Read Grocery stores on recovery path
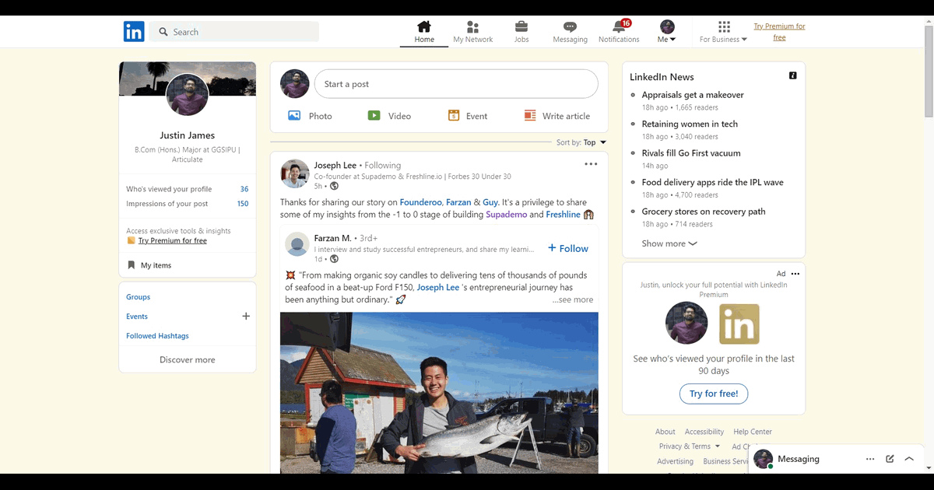This screenshot has height=490, width=934. tap(704, 212)
